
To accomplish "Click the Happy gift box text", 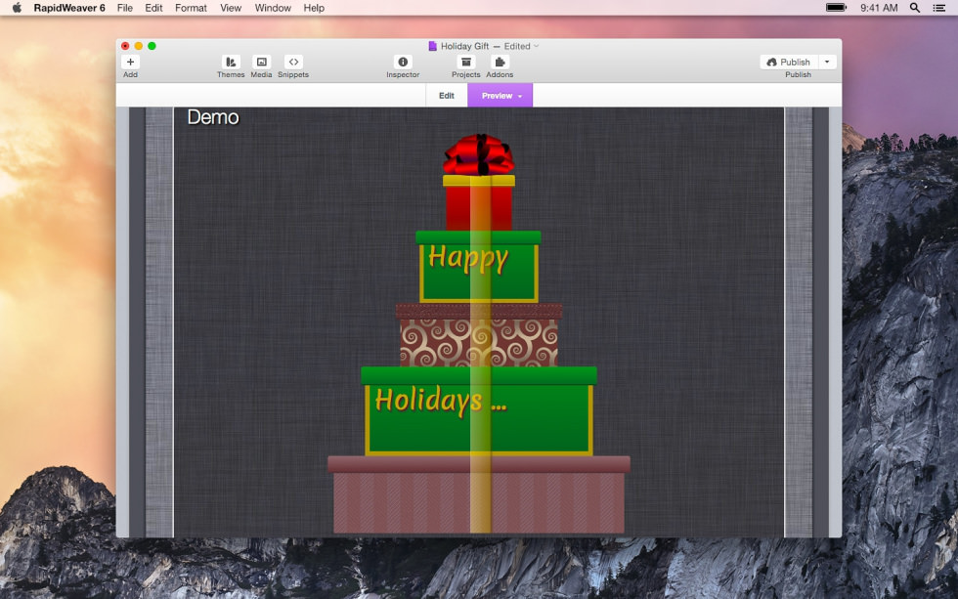I will pos(468,258).
